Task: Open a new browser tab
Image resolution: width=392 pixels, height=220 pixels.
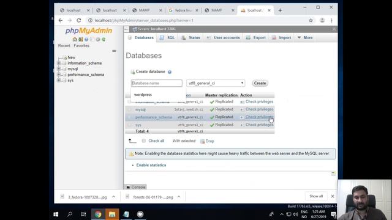Action: [x=280, y=10]
